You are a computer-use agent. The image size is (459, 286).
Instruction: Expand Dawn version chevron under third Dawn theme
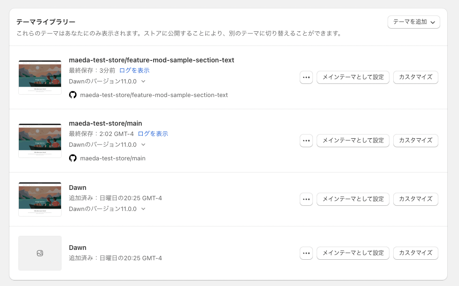[143, 209]
